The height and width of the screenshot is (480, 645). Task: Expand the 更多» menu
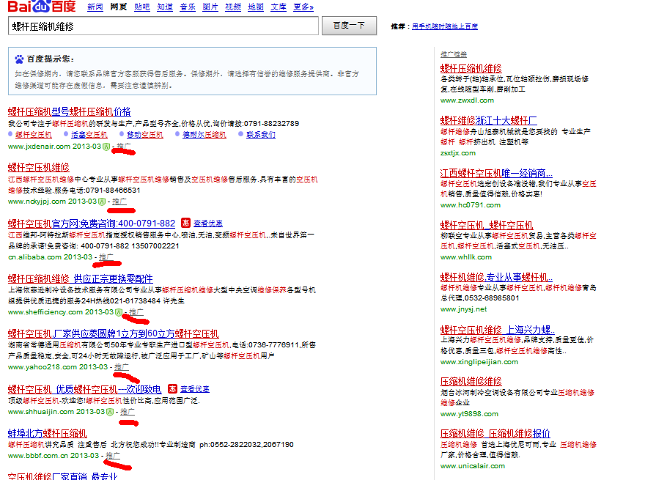pyautogui.click(x=303, y=7)
